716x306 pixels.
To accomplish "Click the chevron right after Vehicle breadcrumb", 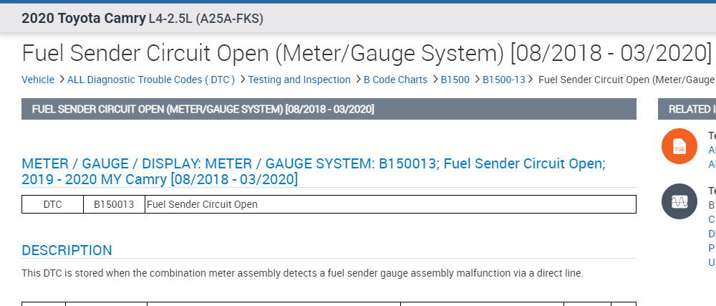I will pos(62,80).
